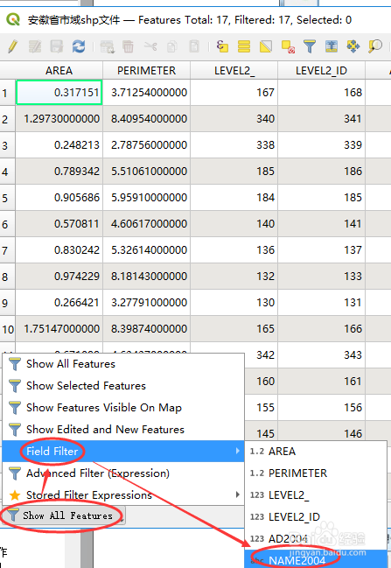391x568 pixels.
Task: Click AREA cell 1.29730000000
Action: (59, 119)
